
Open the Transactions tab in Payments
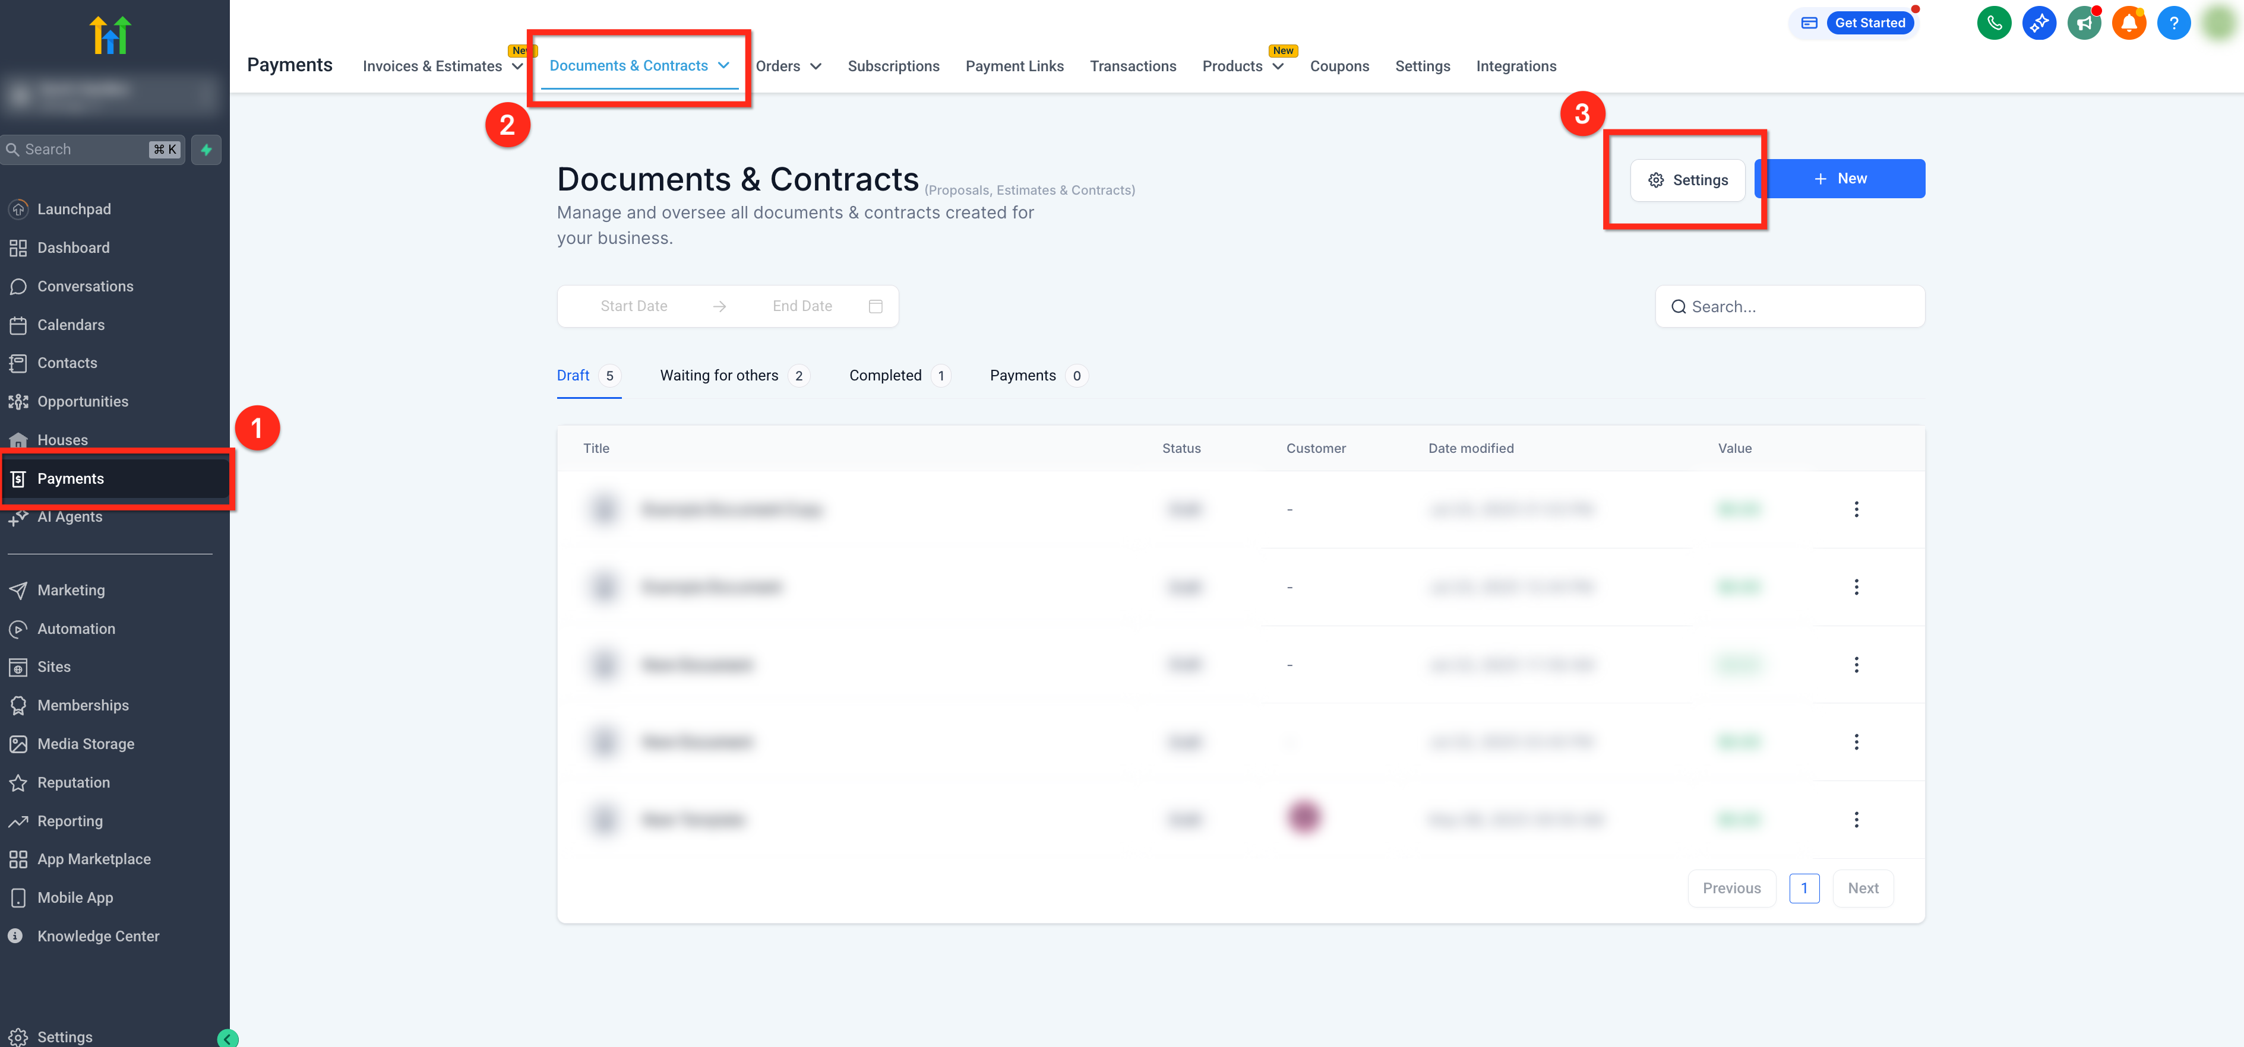pyautogui.click(x=1133, y=66)
